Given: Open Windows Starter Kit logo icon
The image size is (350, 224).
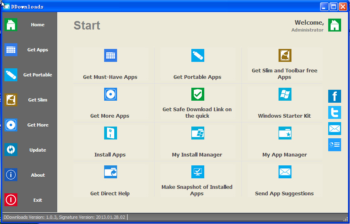Looking at the screenshot, I should click(285, 94).
